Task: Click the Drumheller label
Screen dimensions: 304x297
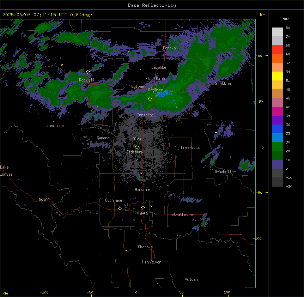Action: click(225, 172)
